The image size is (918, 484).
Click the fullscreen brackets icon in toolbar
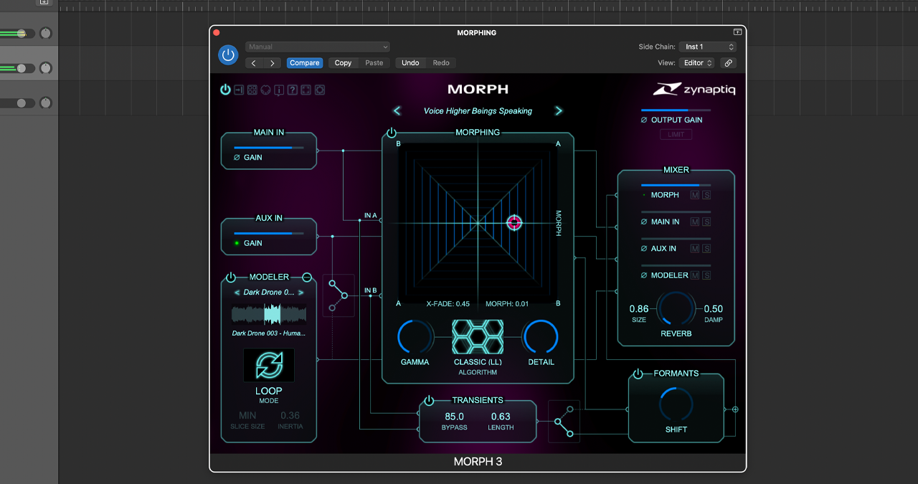tap(306, 90)
